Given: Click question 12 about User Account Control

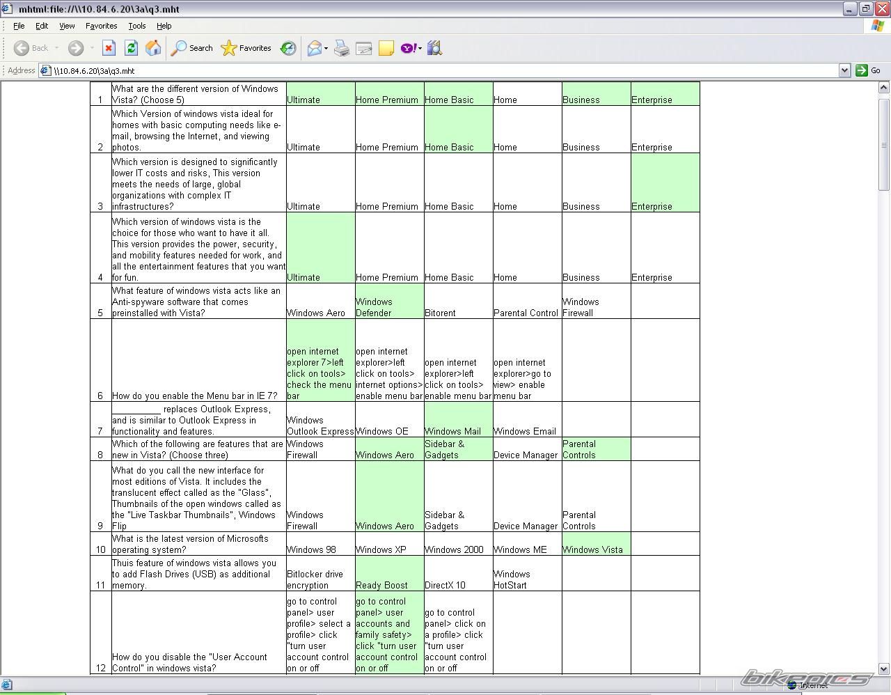Looking at the screenshot, I should point(189,662).
